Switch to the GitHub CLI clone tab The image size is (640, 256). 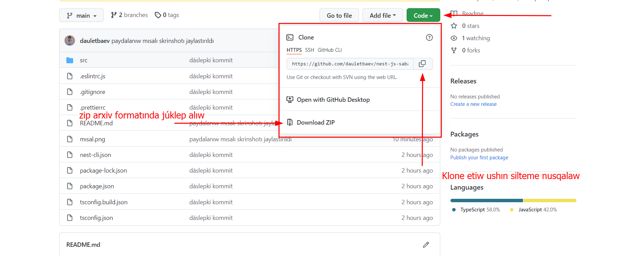pos(330,50)
